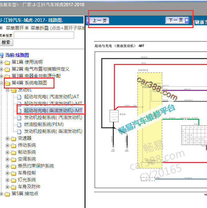Expand the 空调系统 folder
The height and width of the screenshot is (208, 207).
point(7,159)
